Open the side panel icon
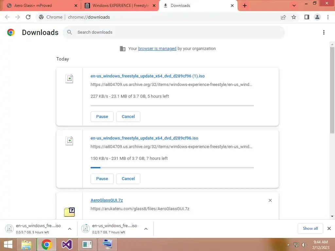The width and height of the screenshot is (335, 251). (x=307, y=17)
